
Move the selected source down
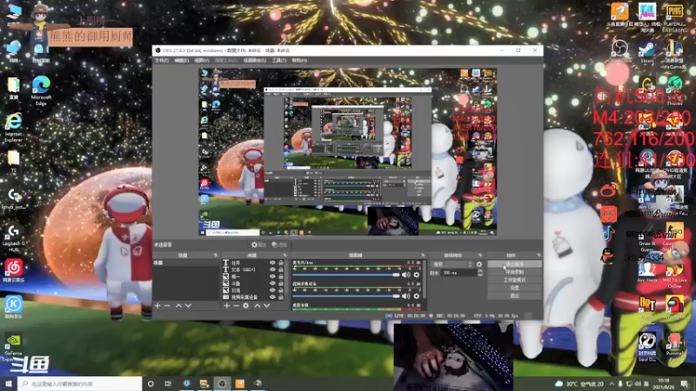tap(267, 306)
